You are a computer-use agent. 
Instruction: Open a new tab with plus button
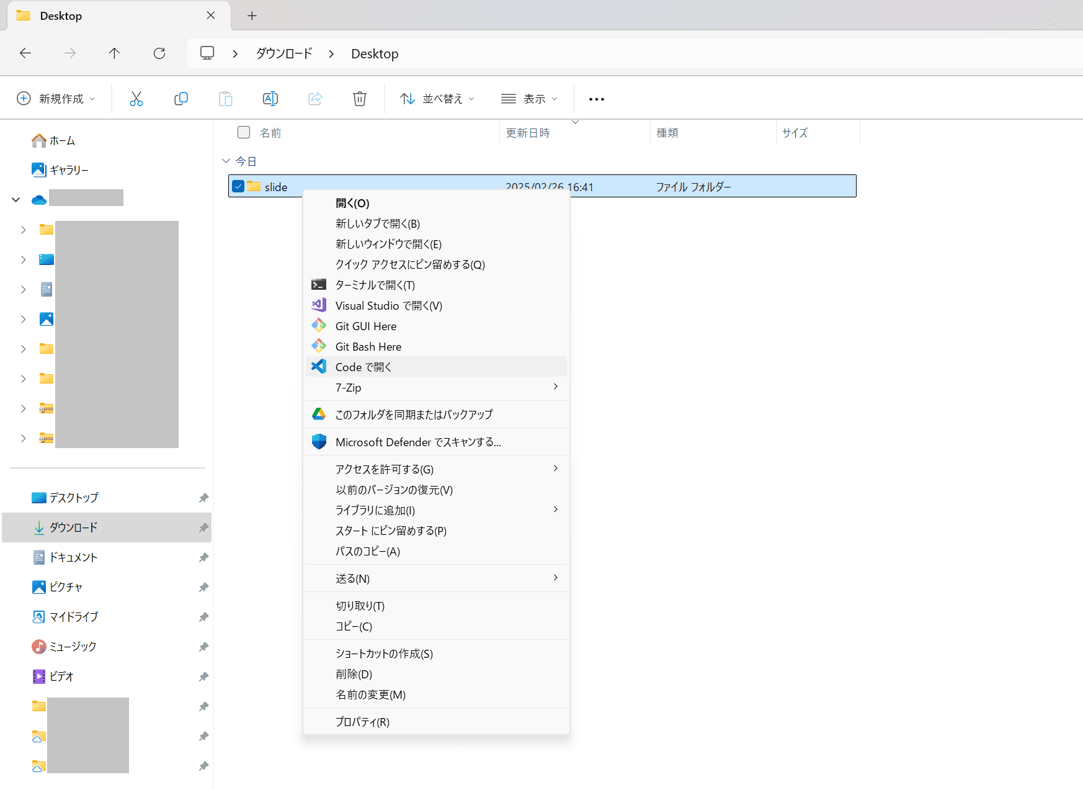(252, 16)
